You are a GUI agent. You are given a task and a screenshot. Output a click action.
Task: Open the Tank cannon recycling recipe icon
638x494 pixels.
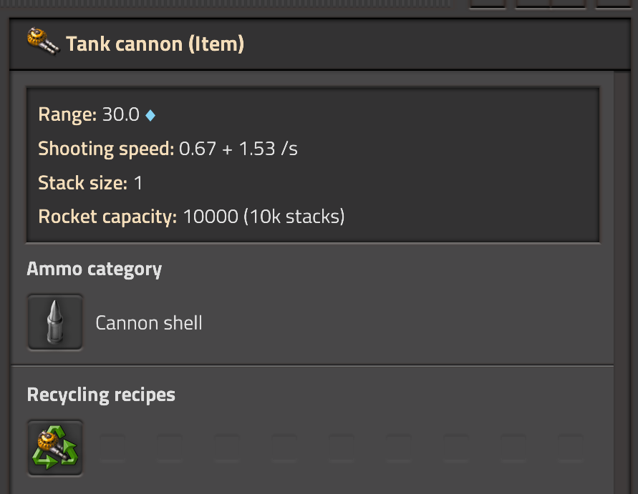(55, 448)
